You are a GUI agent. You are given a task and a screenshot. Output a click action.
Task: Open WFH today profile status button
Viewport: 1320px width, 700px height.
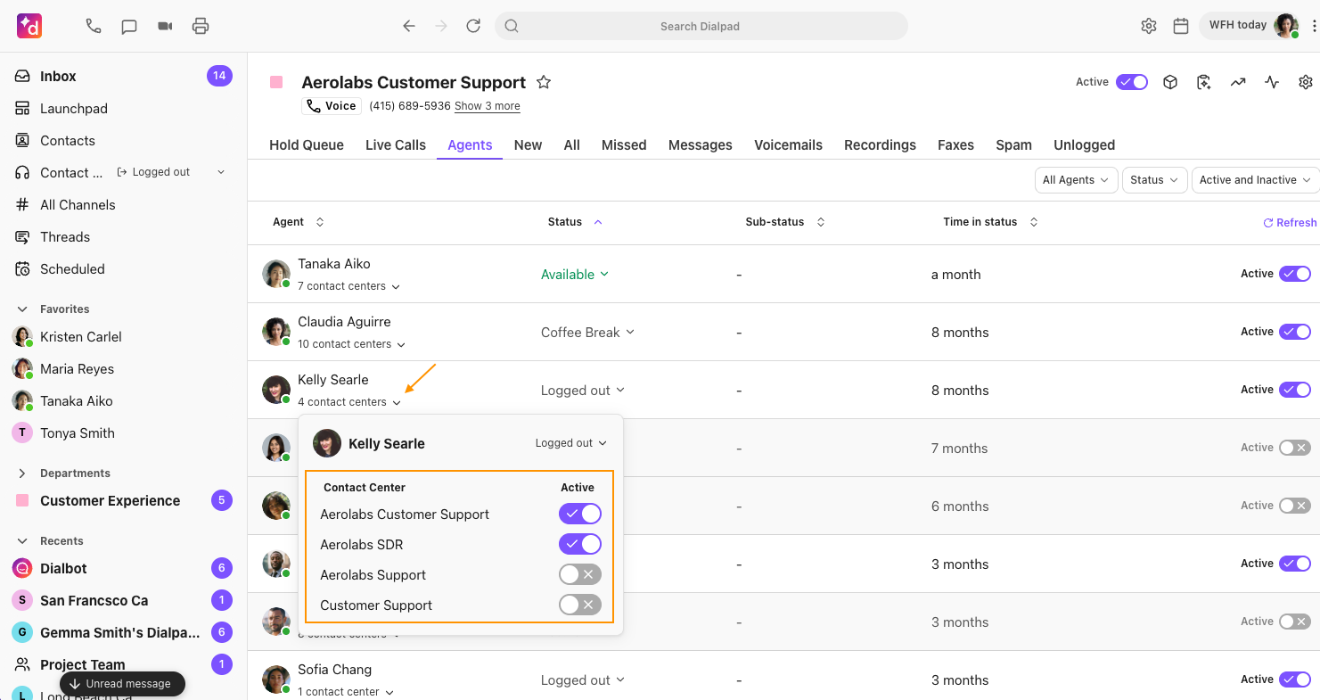1250,26
